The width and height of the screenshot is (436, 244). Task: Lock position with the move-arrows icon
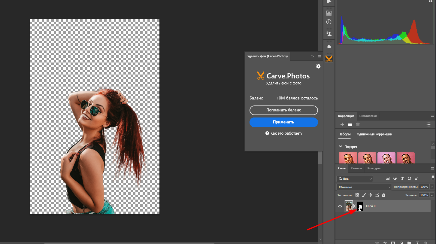click(x=370, y=195)
